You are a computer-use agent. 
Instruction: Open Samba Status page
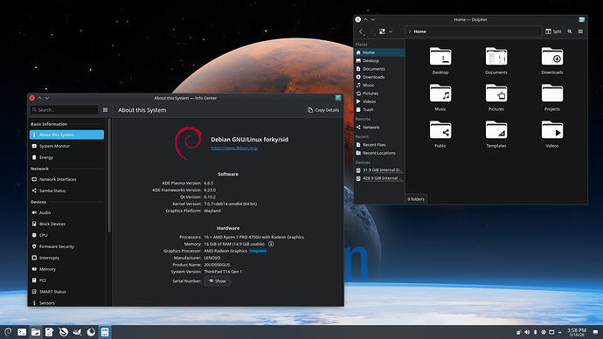point(66,190)
